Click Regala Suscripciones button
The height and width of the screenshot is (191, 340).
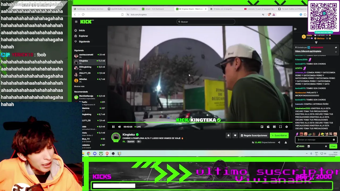pyautogui.click(x=254, y=136)
